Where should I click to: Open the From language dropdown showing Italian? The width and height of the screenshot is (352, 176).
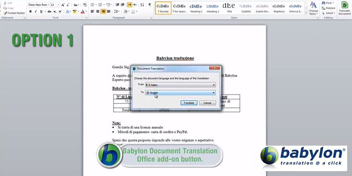pyautogui.click(x=180, y=84)
